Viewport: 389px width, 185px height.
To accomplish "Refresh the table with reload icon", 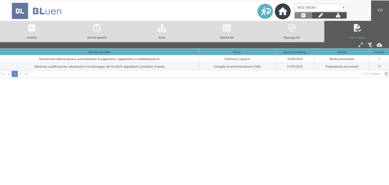I will tap(386, 74).
